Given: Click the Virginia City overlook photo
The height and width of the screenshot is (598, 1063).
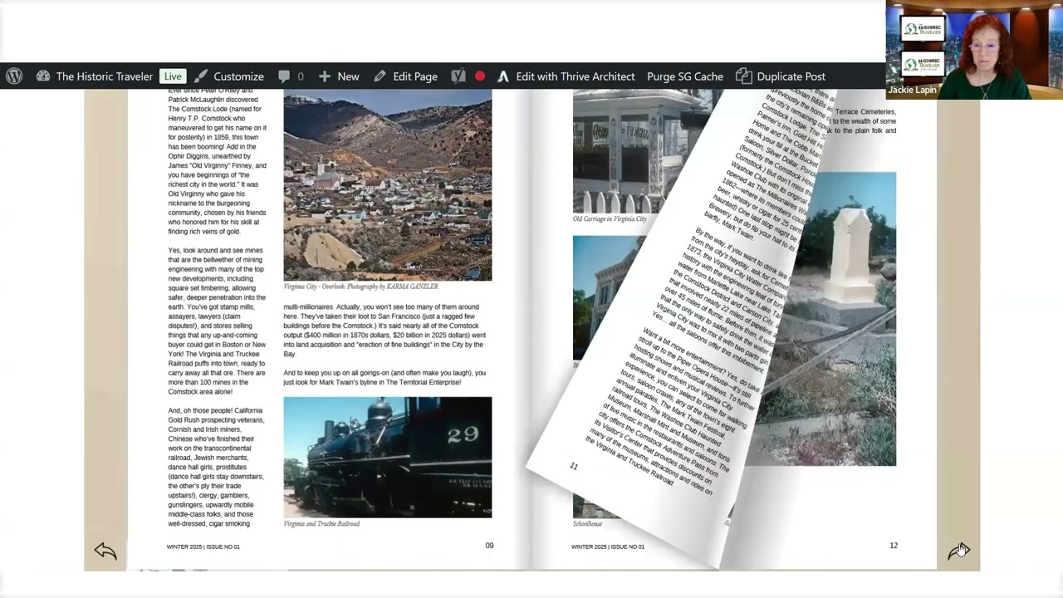Looking at the screenshot, I should (388, 185).
